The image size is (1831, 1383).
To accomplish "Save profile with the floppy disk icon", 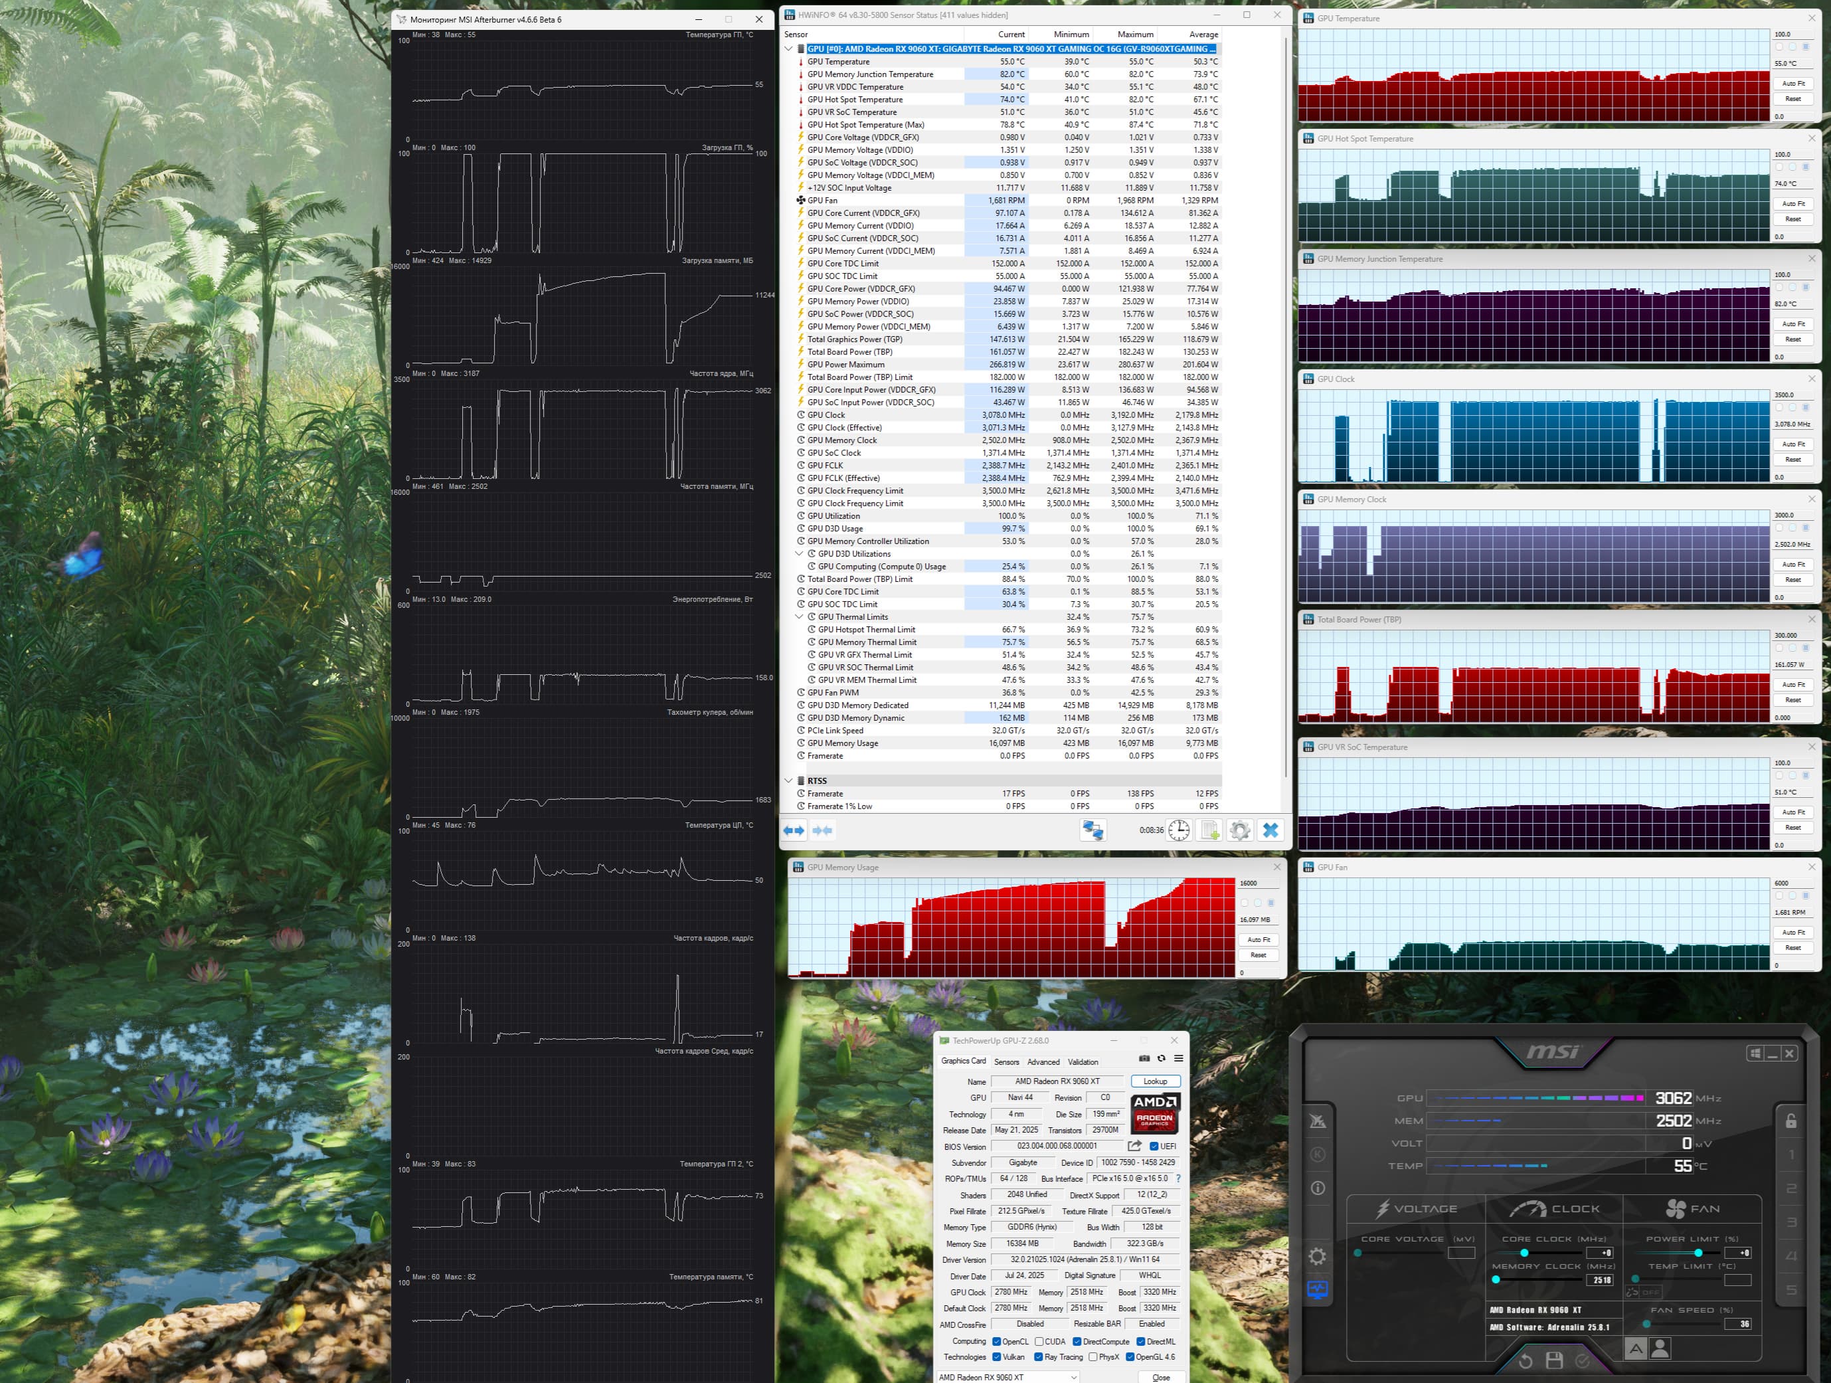I will tap(1553, 1360).
